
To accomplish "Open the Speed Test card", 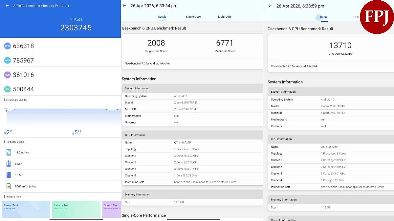I will (112, 209).
